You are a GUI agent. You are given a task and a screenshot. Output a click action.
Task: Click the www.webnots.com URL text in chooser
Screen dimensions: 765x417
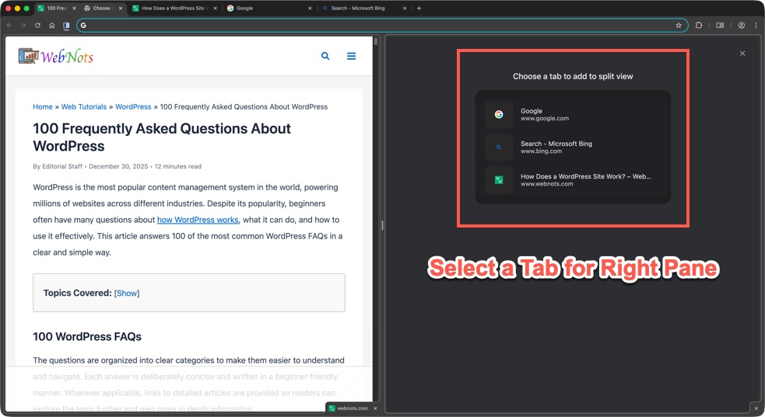pos(546,184)
